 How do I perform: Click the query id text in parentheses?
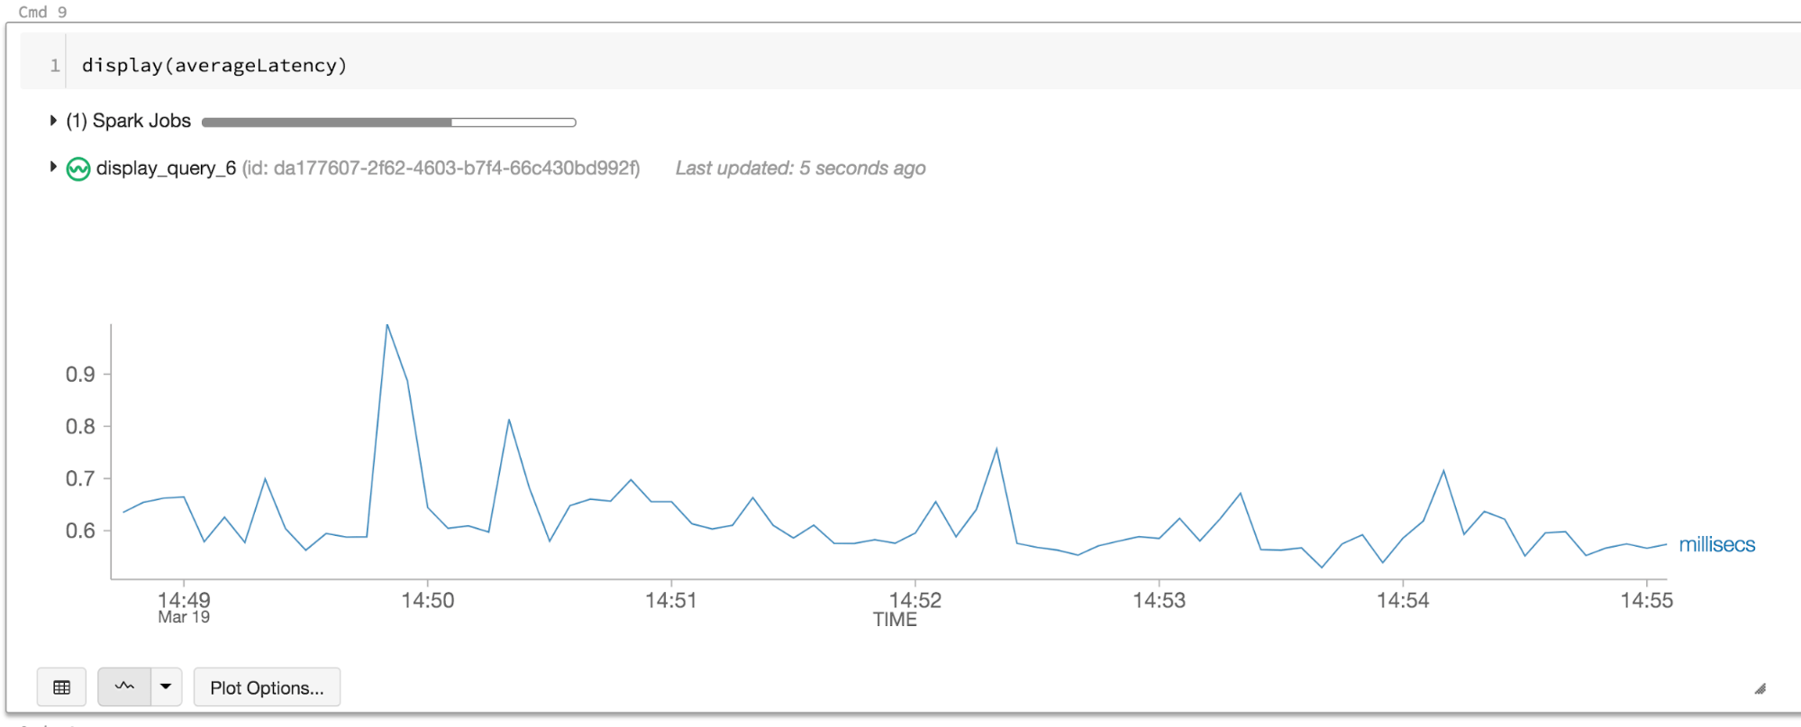tap(441, 168)
